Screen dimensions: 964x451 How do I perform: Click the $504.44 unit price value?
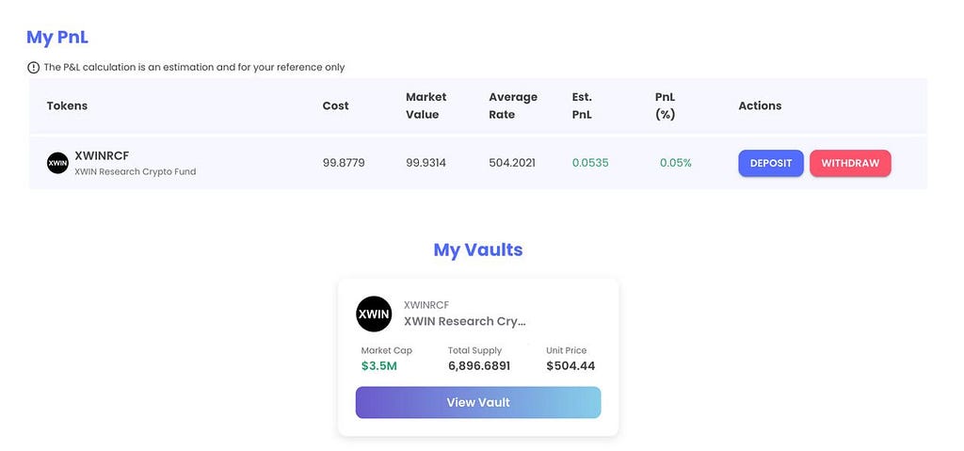coord(570,366)
